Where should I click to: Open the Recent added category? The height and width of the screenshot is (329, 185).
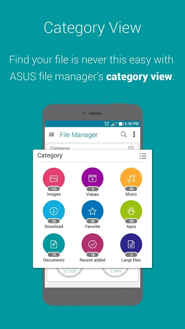(x=92, y=245)
